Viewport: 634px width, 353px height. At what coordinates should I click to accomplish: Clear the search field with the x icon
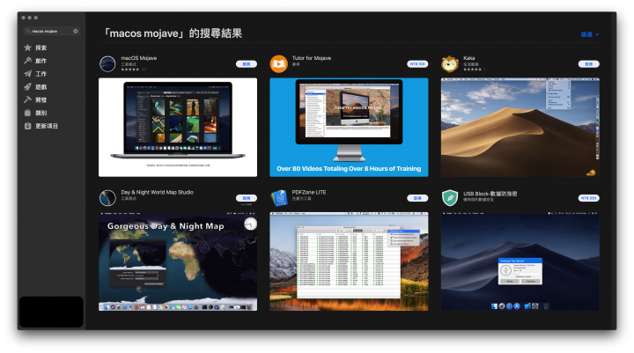pyautogui.click(x=76, y=31)
